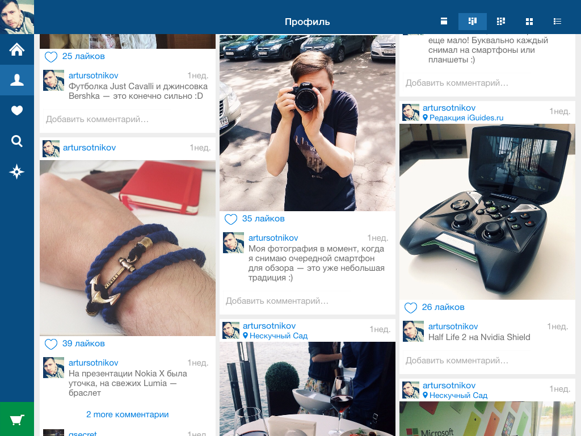
Task: Open the '35 лайков' likes list
Action: tap(263, 219)
